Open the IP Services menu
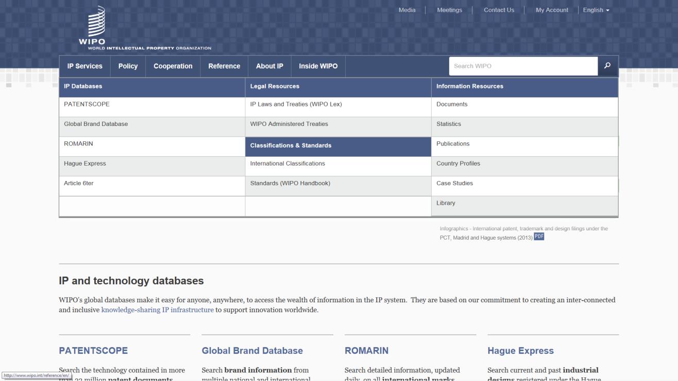 point(85,66)
